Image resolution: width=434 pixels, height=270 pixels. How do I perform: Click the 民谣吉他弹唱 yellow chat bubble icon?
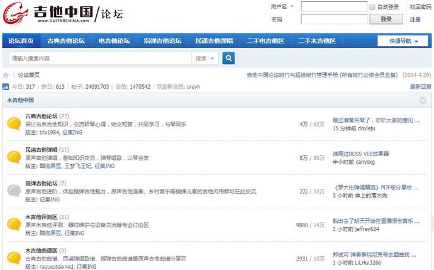(x=13, y=157)
